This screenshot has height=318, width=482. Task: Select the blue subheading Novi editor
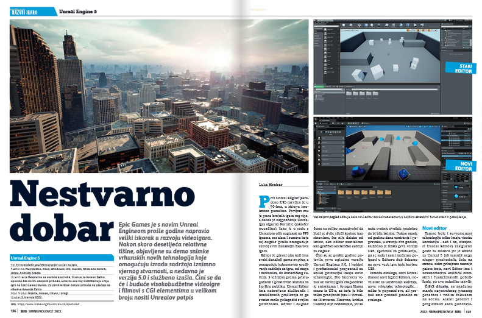[434, 228]
